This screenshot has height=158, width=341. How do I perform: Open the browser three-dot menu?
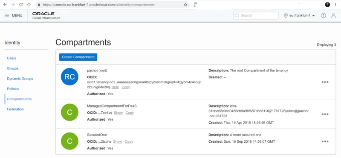[335, 5]
